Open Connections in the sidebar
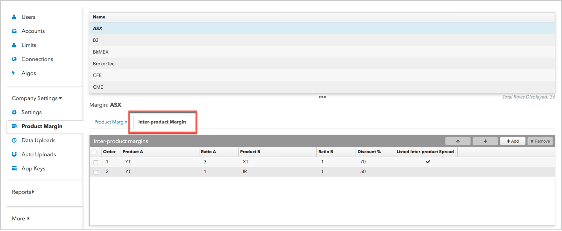 pos(37,59)
